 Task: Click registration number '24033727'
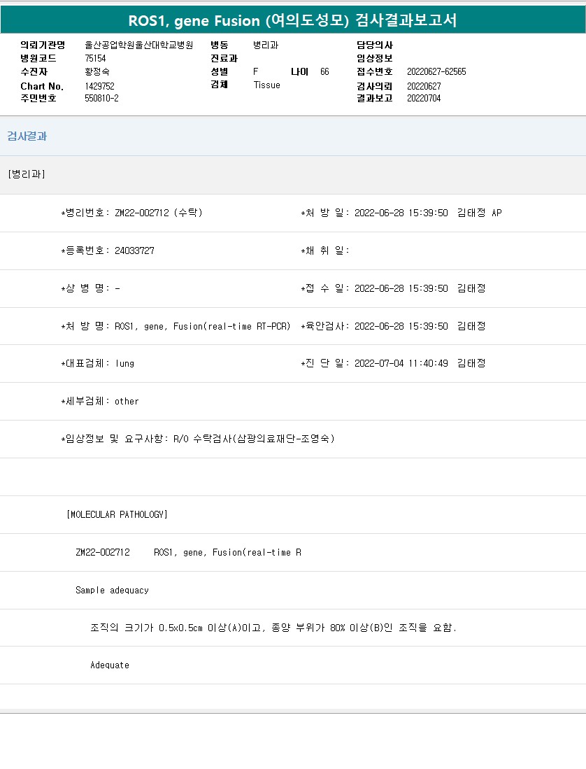(x=134, y=251)
